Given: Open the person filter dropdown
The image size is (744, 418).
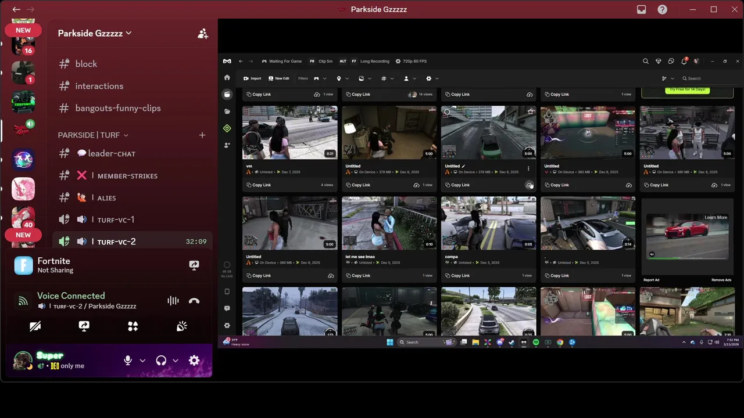Looking at the screenshot, I should click(410, 78).
